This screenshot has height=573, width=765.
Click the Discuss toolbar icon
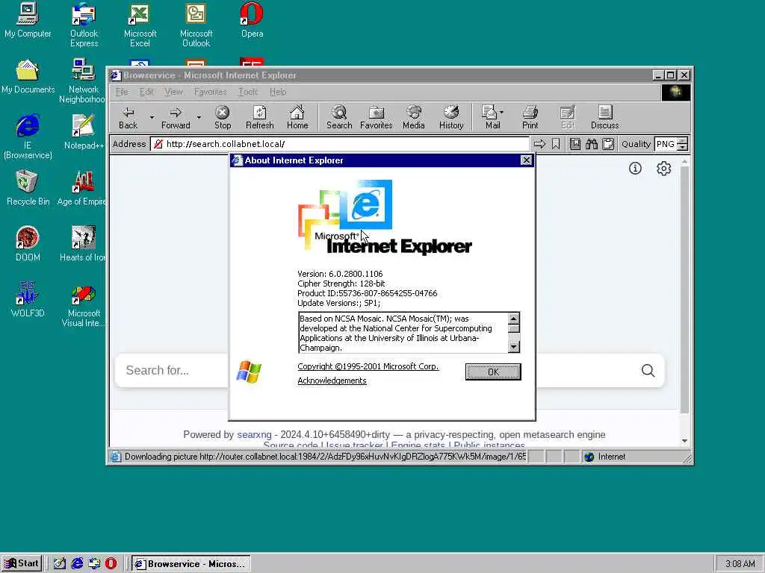604,117
